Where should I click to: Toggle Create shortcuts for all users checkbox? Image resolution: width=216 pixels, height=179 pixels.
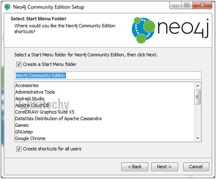pos(19,149)
